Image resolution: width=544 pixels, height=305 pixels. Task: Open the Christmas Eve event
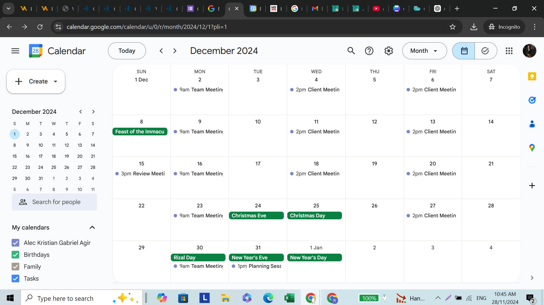256,216
